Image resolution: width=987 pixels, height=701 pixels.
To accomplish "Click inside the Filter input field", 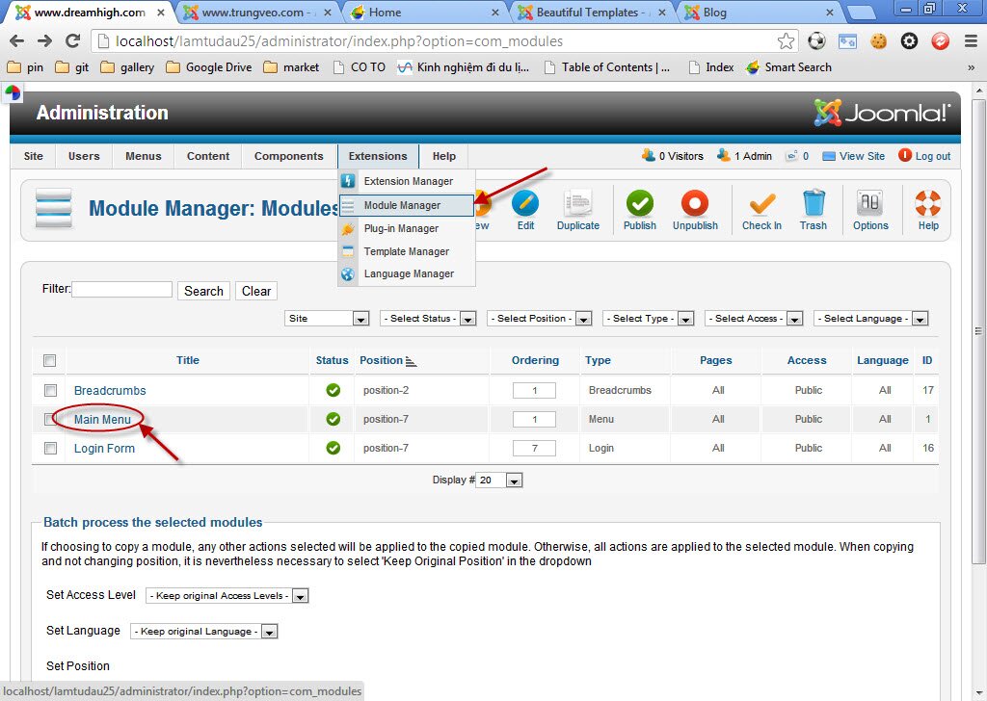I will click(121, 289).
